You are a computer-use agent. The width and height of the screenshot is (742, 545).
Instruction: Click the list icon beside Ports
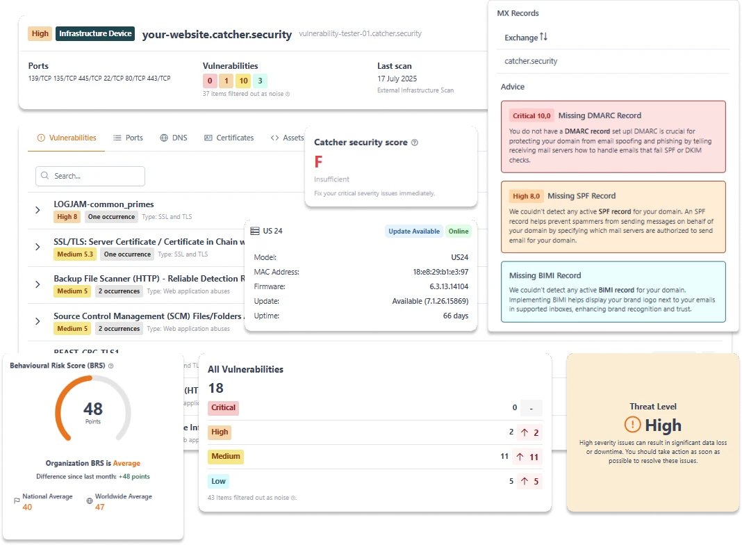pos(117,138)
